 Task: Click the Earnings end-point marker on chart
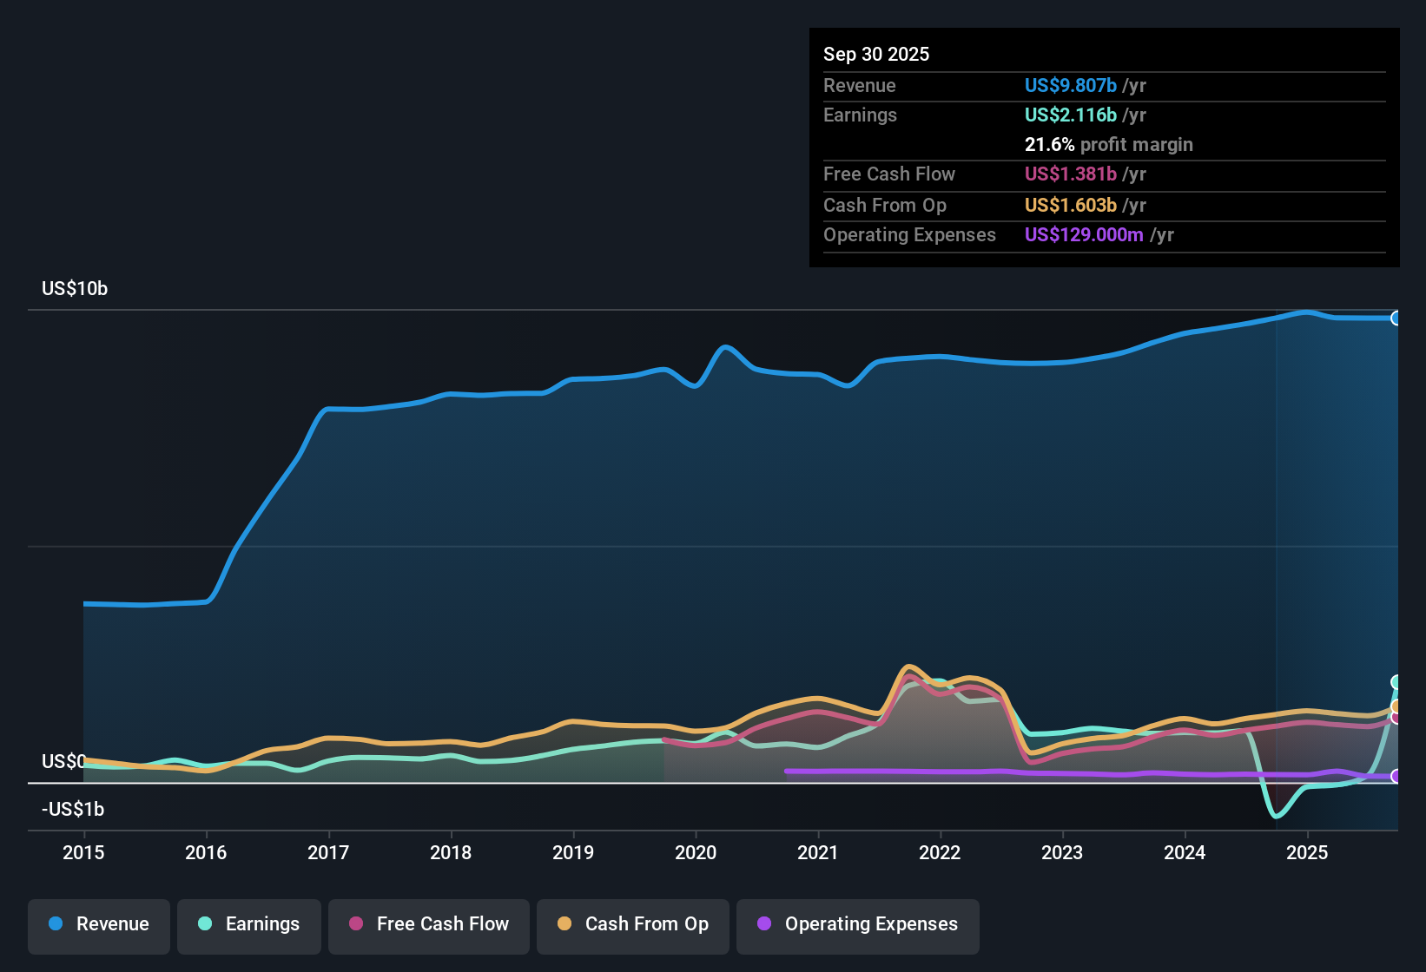1396,682
